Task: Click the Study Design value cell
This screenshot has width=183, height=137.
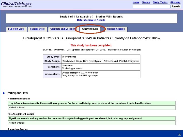Action: (101, 61)
